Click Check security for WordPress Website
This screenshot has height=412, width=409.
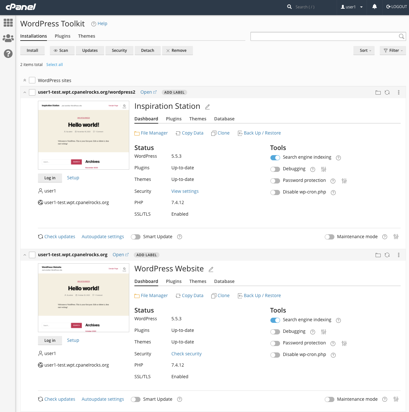point(186,354)
